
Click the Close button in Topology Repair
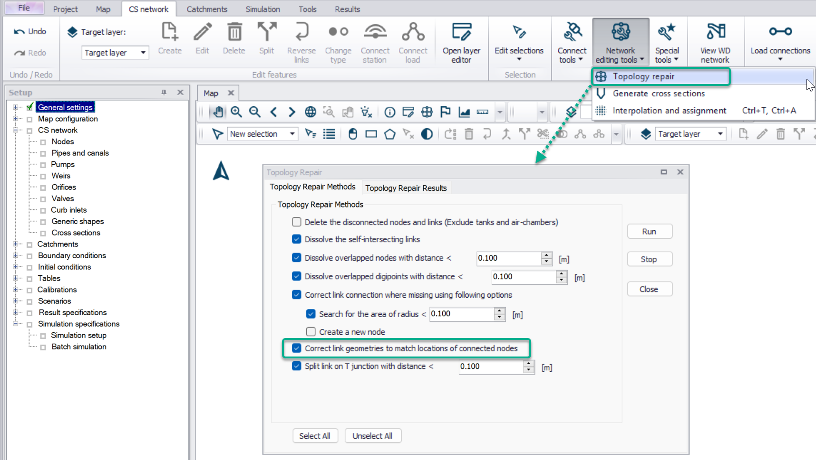[x=650, y=289]
